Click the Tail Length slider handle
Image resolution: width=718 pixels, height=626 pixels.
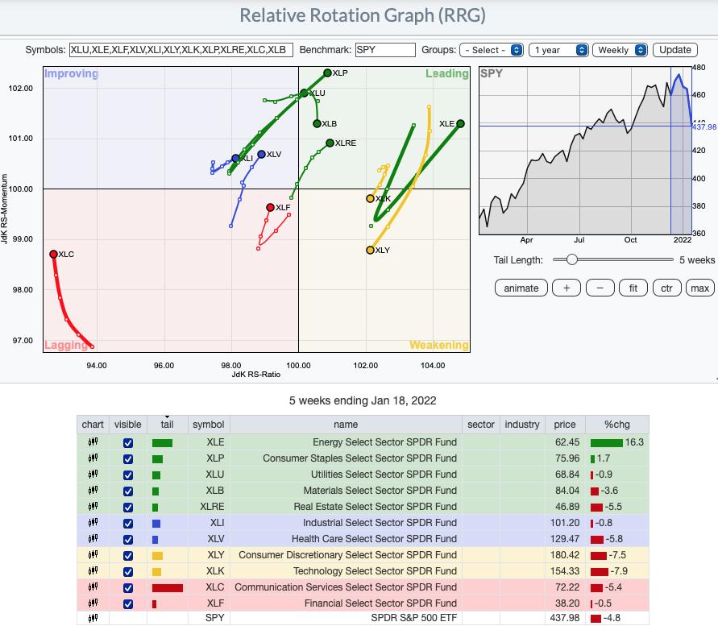click(571, 259)
